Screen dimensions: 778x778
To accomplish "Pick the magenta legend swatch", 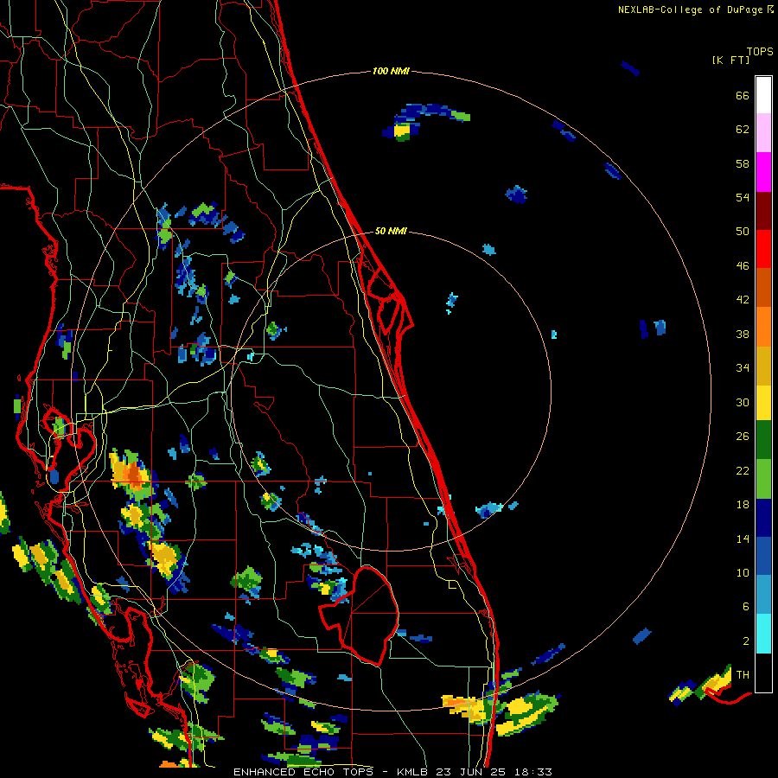I will pos(763,172).
